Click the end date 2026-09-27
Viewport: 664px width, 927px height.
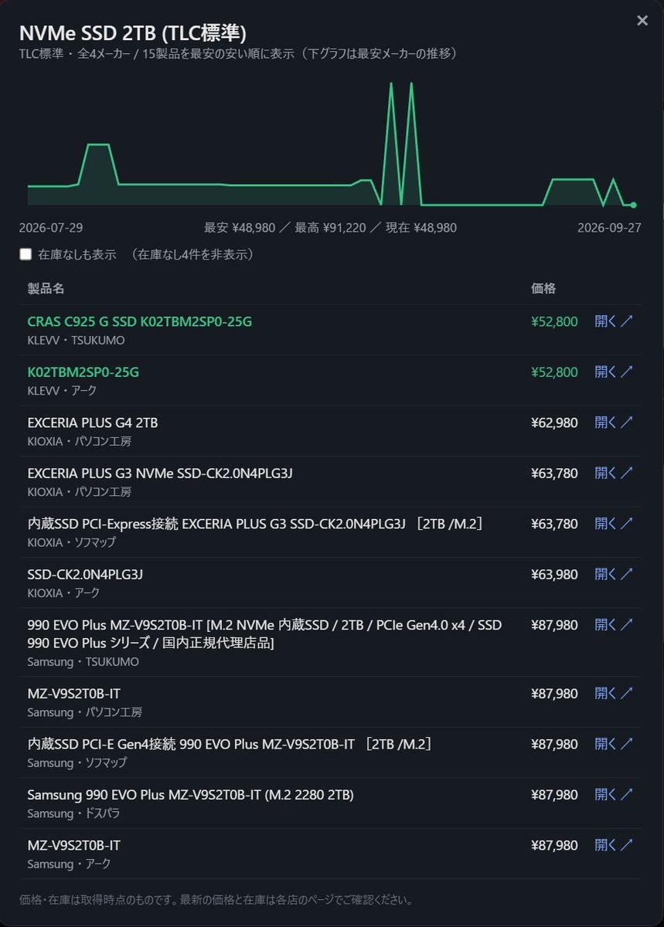coord(609,228)
